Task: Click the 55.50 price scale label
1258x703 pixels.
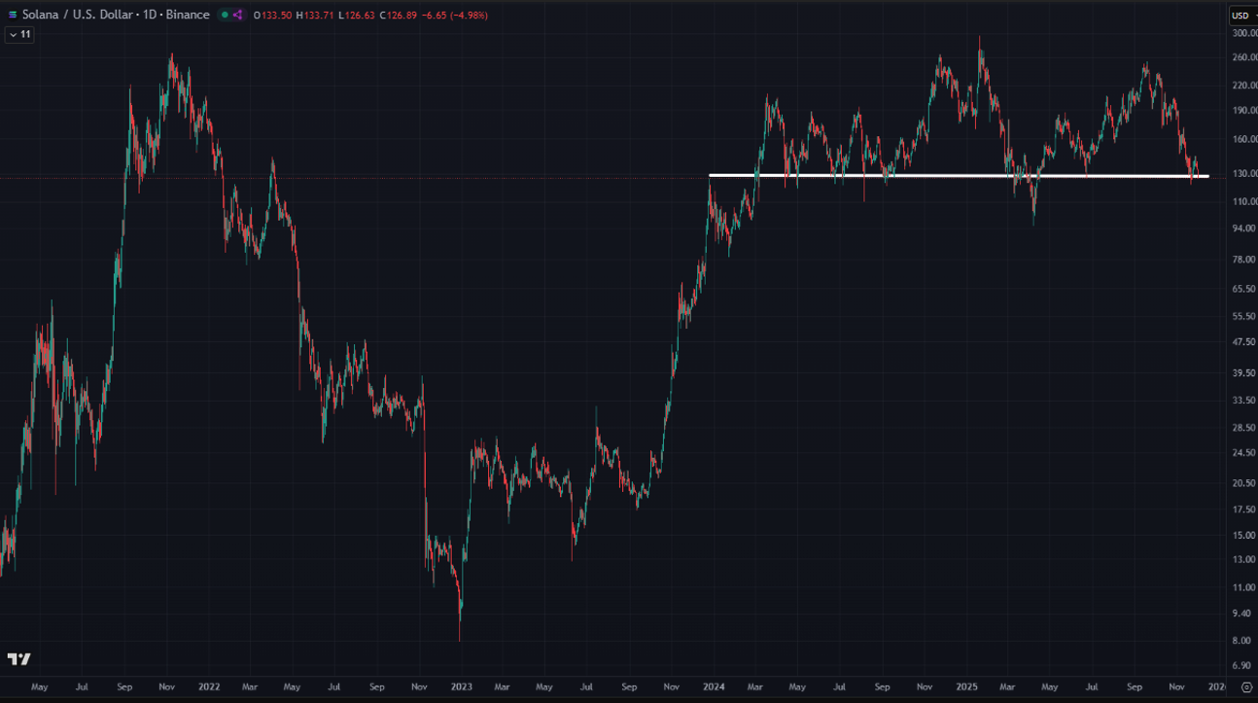Action: click(1244, 317)
